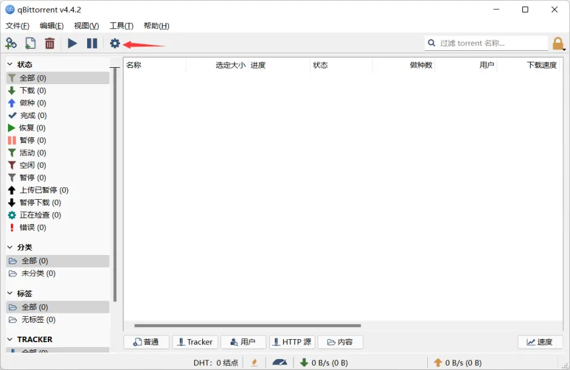Click the search magnifier icon in filter box
570x370 pixels.
click(431, 43)
